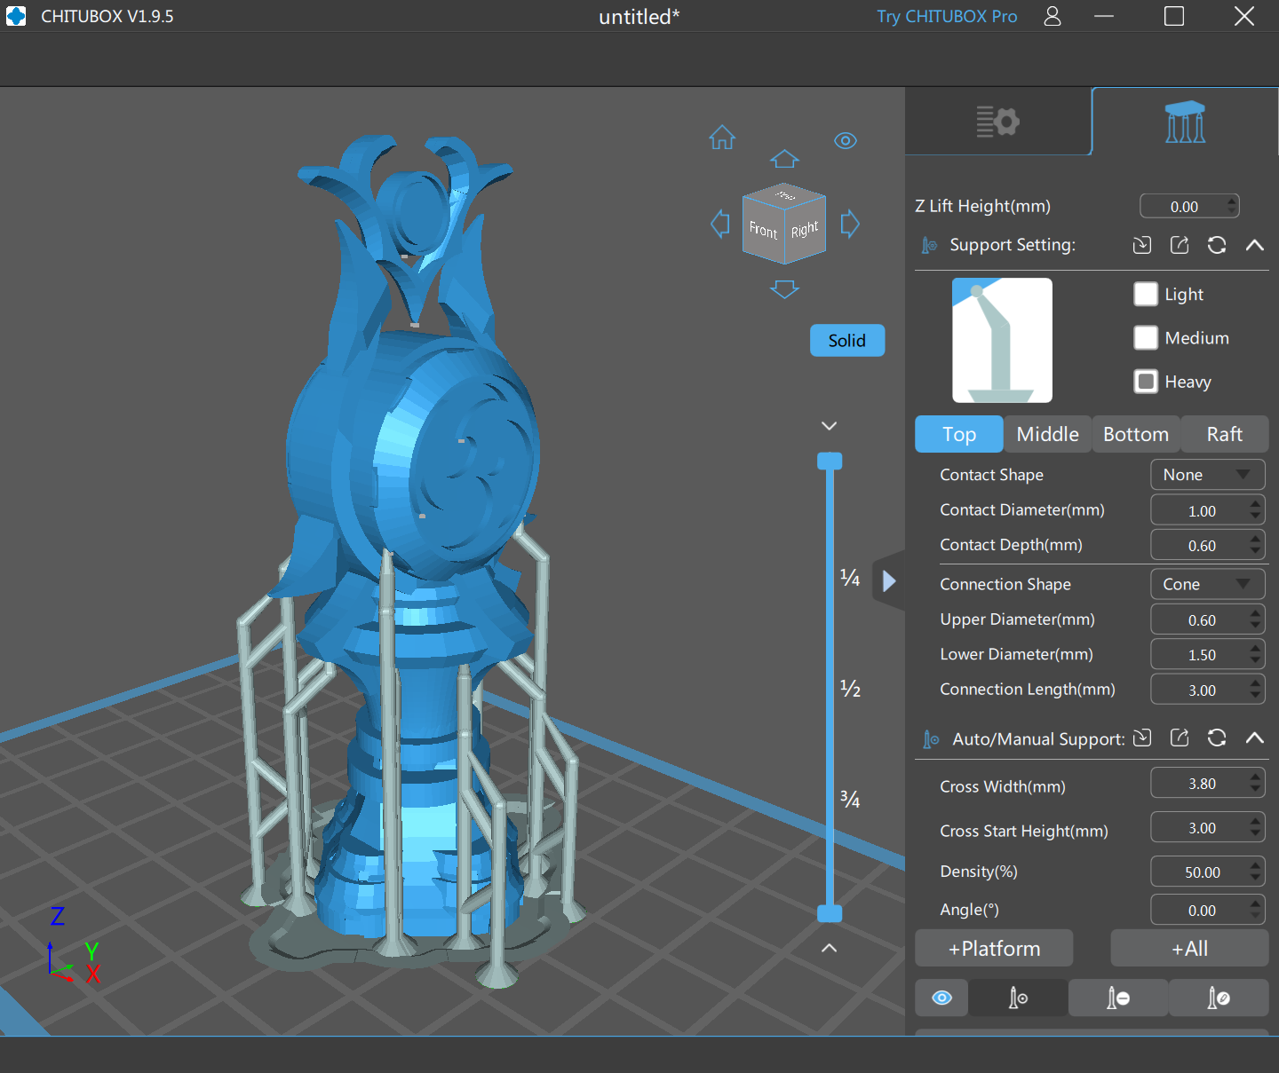The width and height of the screenshot is (1279, 1073).
Task: Import Auto/Manual Support settings icon
Action: coord(1142,738)
